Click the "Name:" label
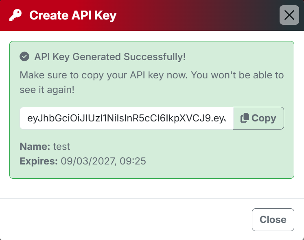Image resolution: width=304 pixels, height=240 pixels. click(x=35, y=147)
